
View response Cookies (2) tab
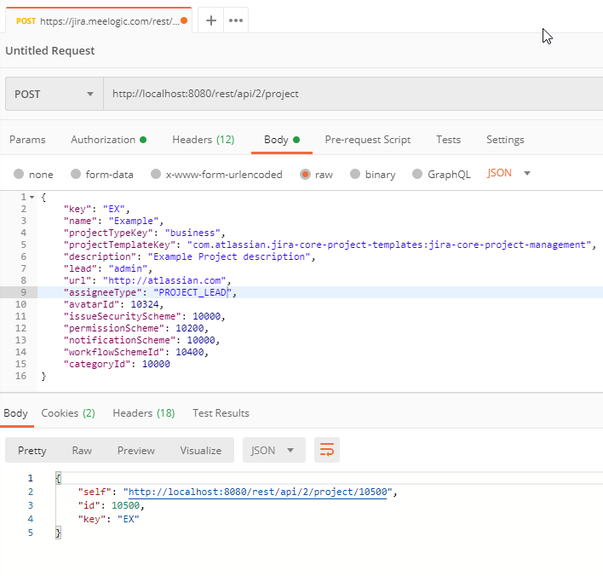pos(68,412)
